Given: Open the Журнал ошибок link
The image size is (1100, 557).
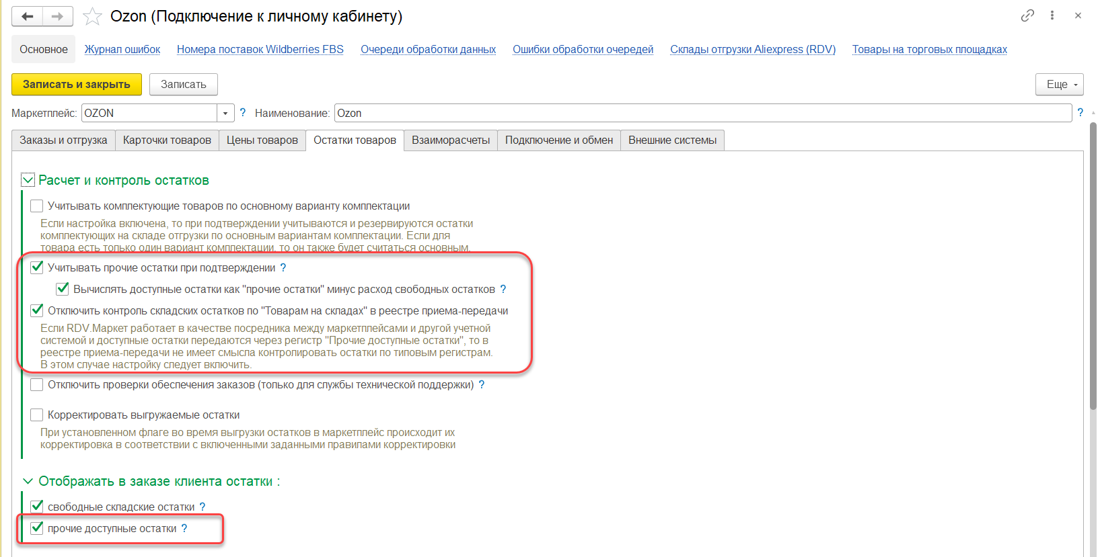Looking at the screenshot, I should (x=122, y=49).
